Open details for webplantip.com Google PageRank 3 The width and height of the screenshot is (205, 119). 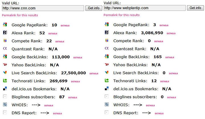tap(164, 25)
